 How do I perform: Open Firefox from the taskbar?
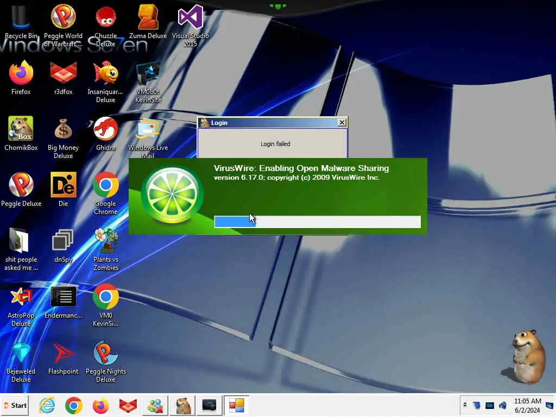[x=100, y=405]
